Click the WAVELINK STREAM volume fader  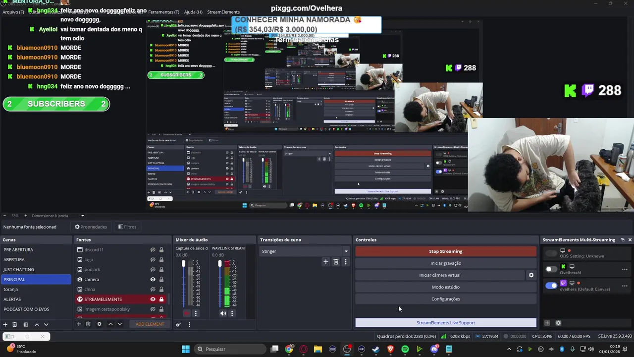(220, 264)
